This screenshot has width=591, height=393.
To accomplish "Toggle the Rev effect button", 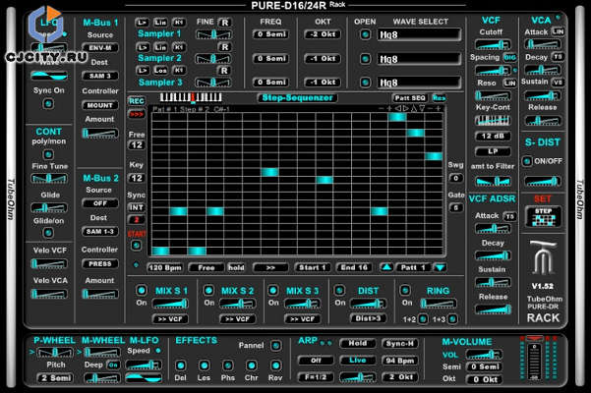I will (x=275, y=365).
